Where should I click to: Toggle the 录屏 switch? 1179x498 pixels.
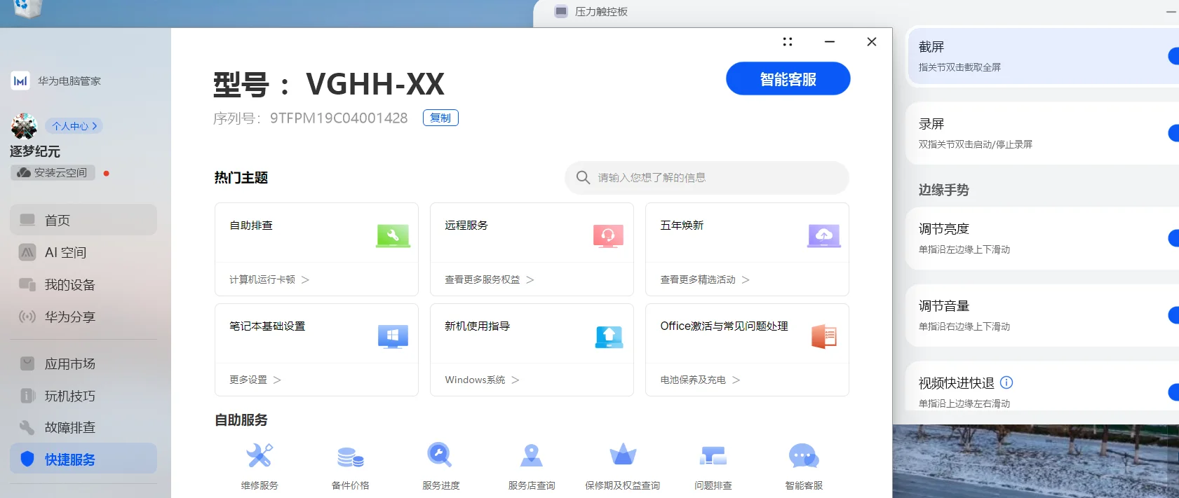1173,133
